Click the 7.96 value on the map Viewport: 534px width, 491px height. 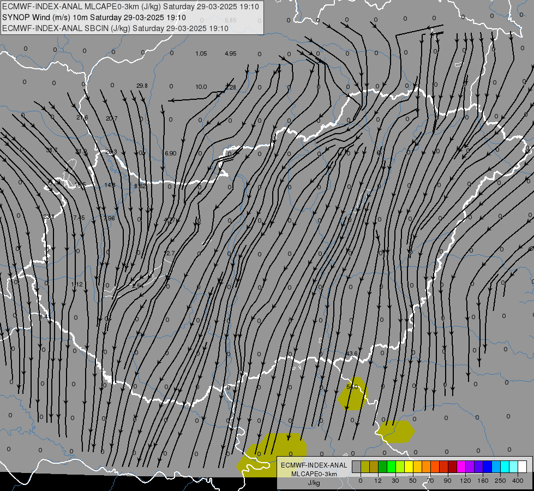coord(109,218)
